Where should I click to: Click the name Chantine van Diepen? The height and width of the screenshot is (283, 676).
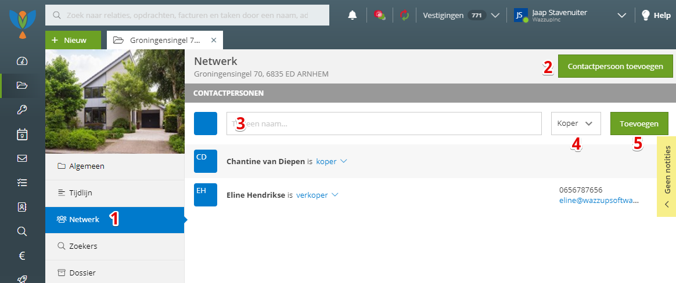266,162
